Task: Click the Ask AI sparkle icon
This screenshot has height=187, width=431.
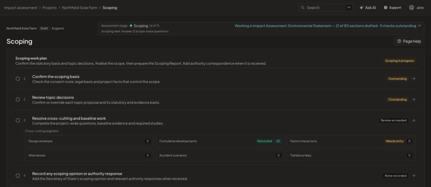Action: (x=361, y=8)
